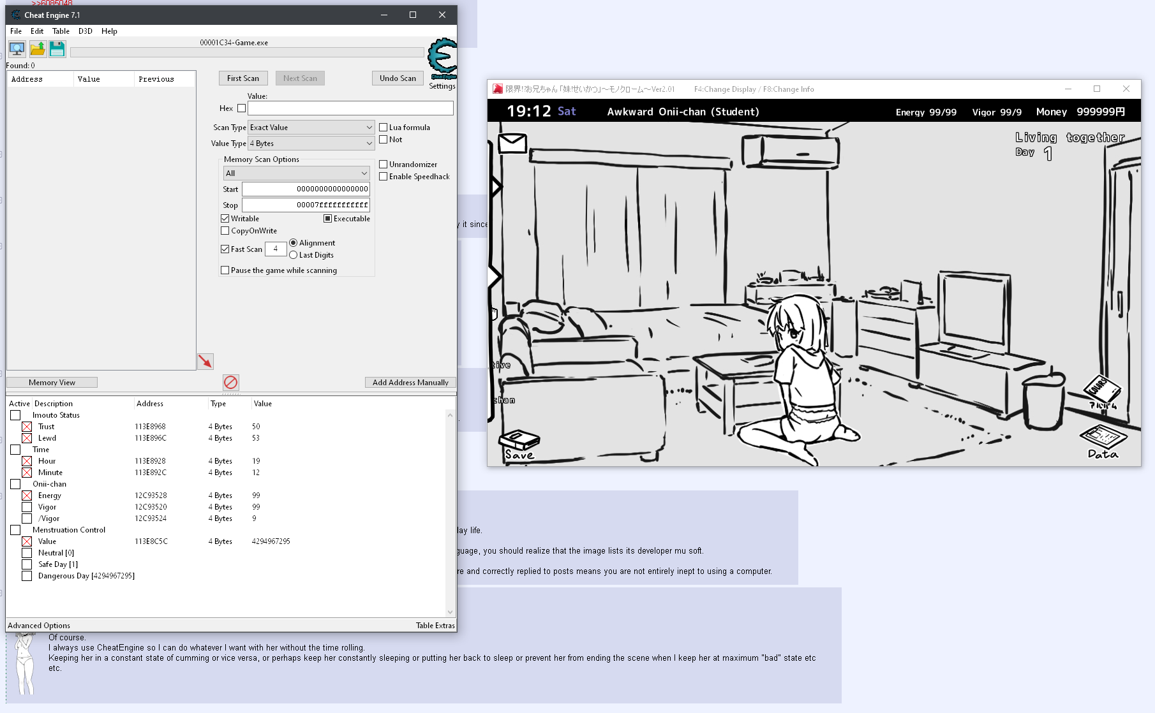Sort found list by Address column header
Screen dimensions: 1155x713
point(40,79)
